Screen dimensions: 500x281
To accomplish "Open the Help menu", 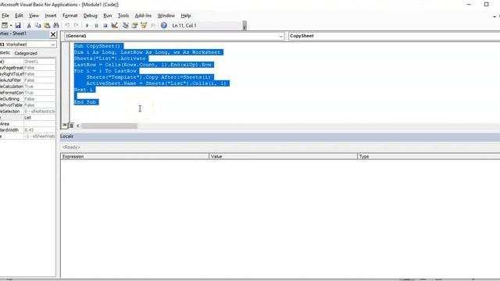I will click(186, 16).
